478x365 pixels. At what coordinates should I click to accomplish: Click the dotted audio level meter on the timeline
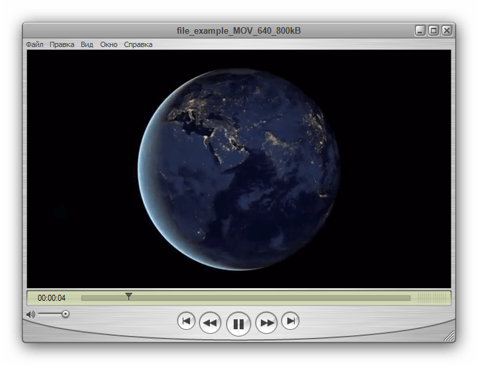coord(432,298)
